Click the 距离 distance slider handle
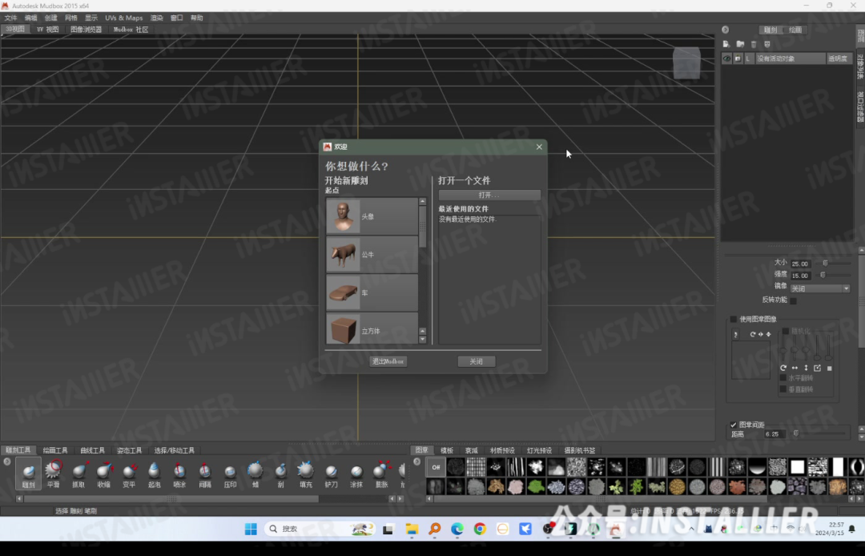 click(795, 434)
